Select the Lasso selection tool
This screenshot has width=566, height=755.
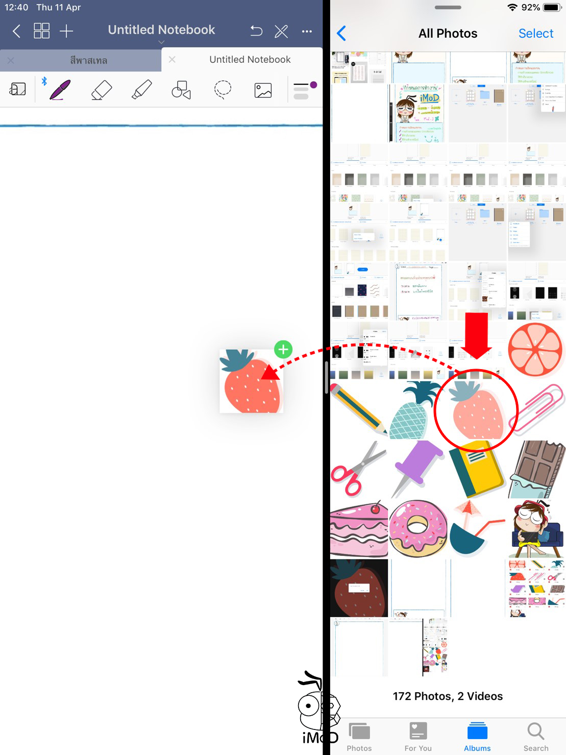click(223, 90)
